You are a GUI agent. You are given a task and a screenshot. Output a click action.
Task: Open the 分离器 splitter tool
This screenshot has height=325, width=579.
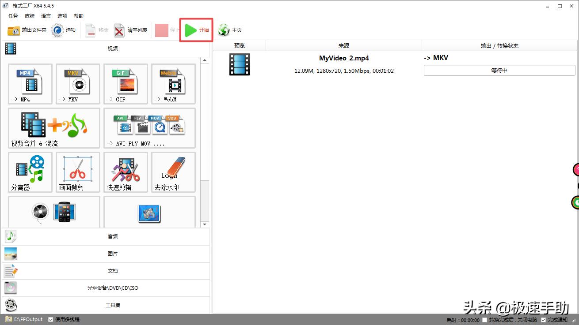click(x=30, y=172)
